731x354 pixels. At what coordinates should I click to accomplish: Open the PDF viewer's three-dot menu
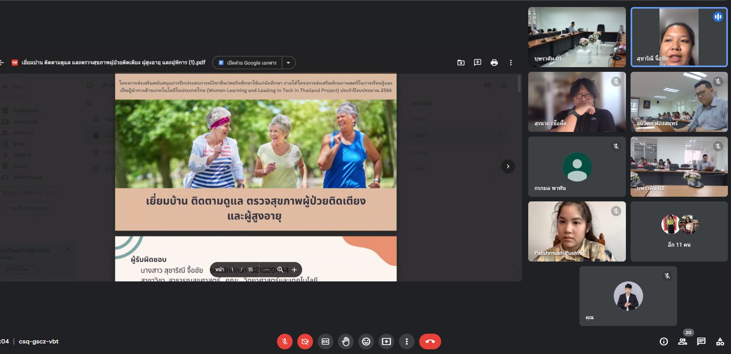(511, 62)
